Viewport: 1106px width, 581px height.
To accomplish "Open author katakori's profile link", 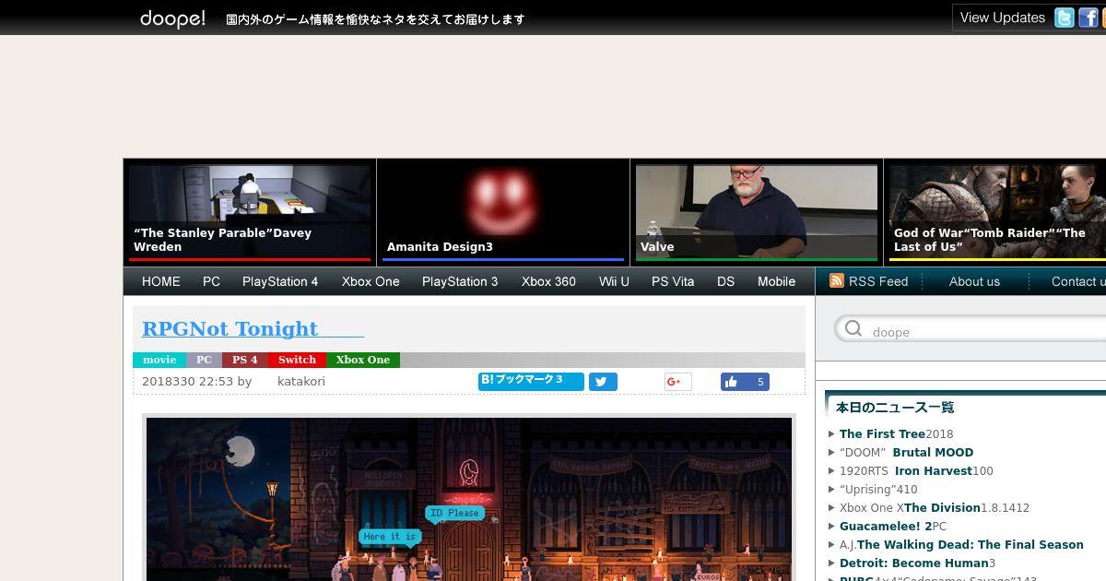I will pyautogui.click(x=301, y=381).
